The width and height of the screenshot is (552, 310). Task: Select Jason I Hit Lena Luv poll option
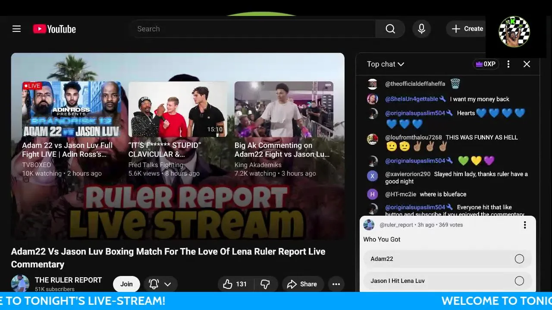448,281
